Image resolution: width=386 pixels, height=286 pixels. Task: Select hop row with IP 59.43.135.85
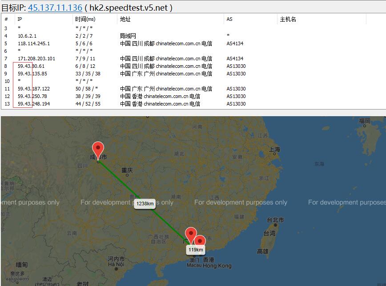pyautogui.click(x=193, y=74)
